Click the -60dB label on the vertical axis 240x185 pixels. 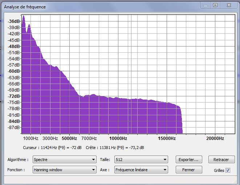coord(15,71)
